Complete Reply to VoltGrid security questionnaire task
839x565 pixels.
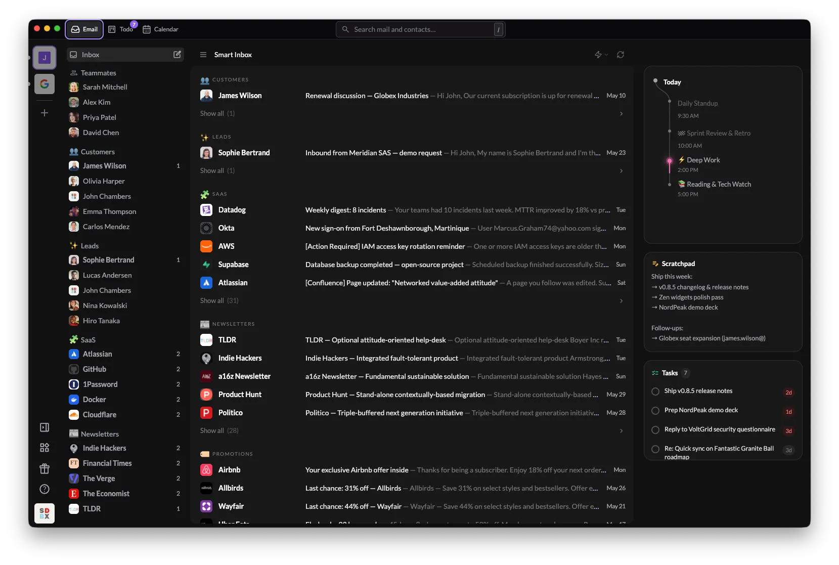(655, 430)
